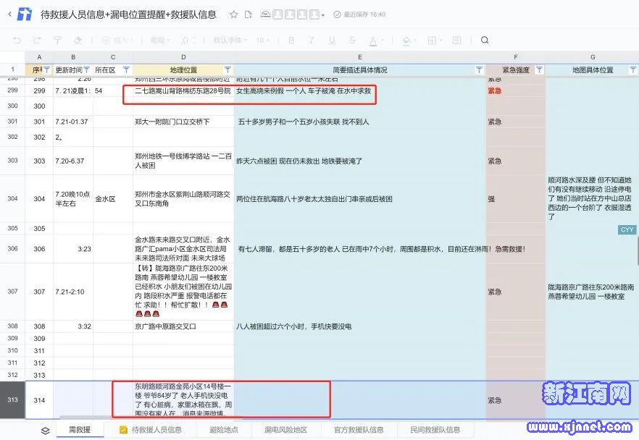Switch to the 官方救援队信息 sheet tab
The height and width of the screenshot is (440, 639).
(359, 430)
